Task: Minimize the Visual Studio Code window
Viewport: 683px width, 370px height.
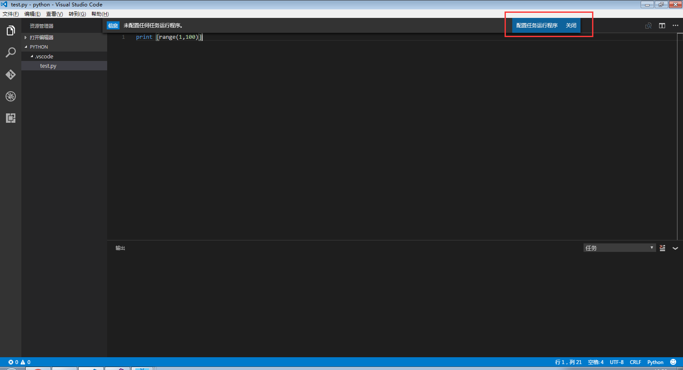Action: coord(647,5)
